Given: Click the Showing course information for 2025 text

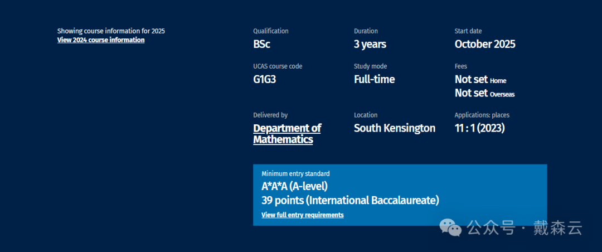Looking at the screenshot, I should click(x=111, y=31).
